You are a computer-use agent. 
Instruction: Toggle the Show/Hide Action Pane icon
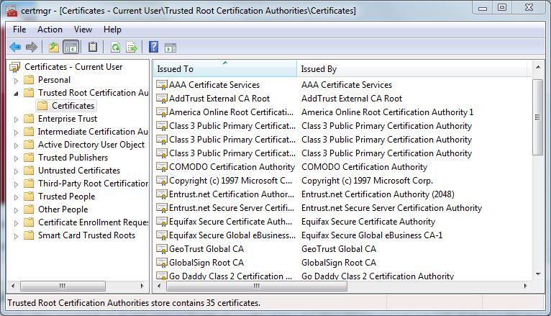click(x=170, y=48)
